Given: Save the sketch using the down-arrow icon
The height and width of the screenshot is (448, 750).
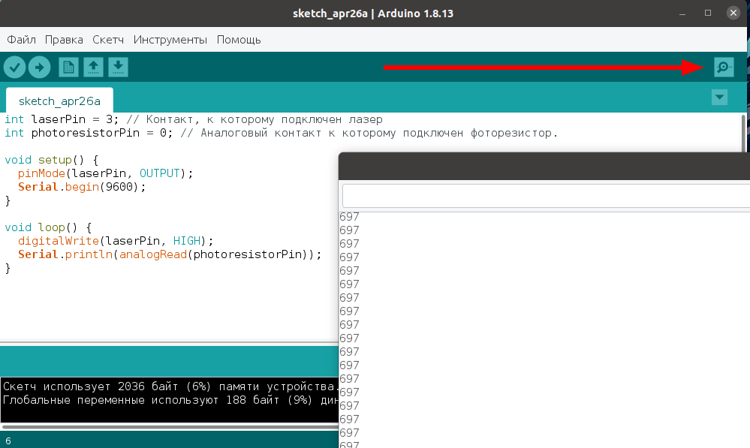Looking at the screenshot, I should tap(118, 68).
